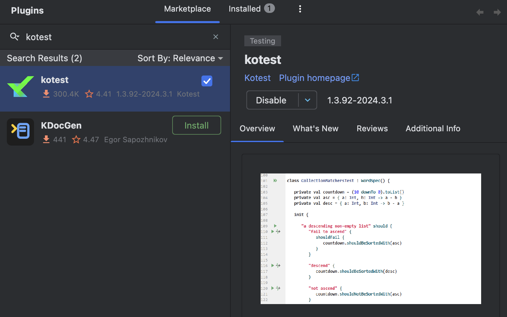Click the external link icon beside Plugin homepage
Image resolution: width=507 pixels, height=317 pixels.
355,78
